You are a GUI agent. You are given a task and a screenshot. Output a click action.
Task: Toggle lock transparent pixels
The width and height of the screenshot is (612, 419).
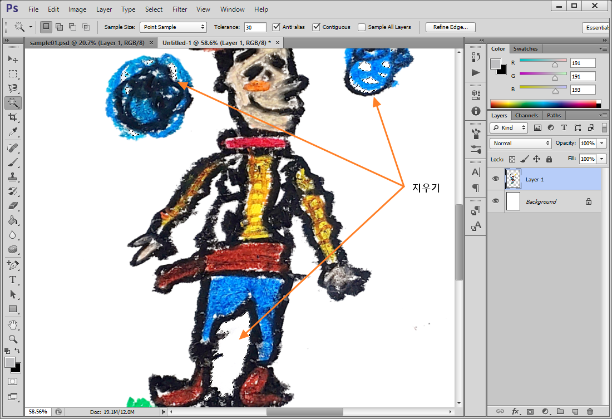click(x=512, y=159)
